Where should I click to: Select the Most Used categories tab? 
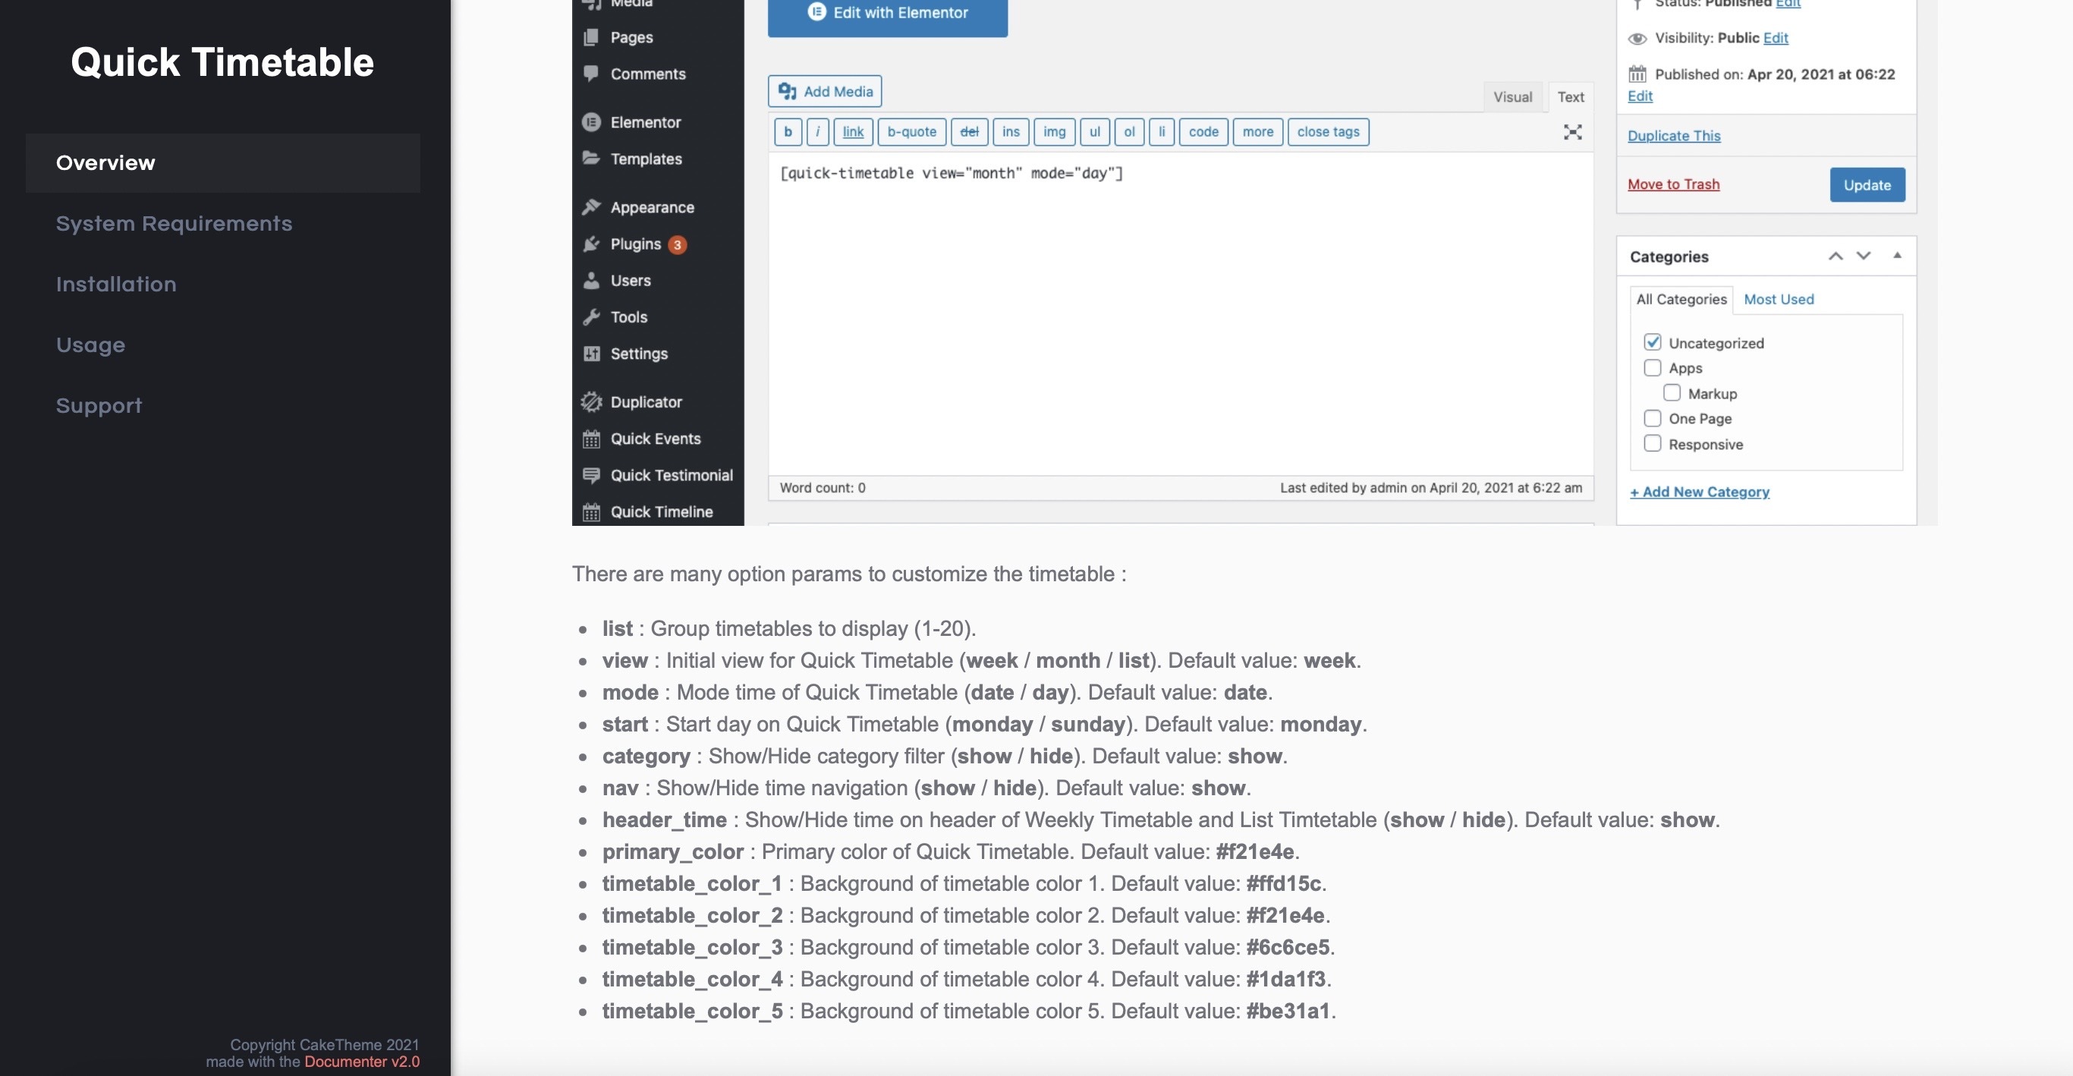(1778, 300)
